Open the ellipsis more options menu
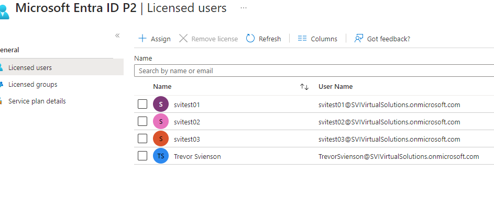The image size is (494, 220). point(243,8)
